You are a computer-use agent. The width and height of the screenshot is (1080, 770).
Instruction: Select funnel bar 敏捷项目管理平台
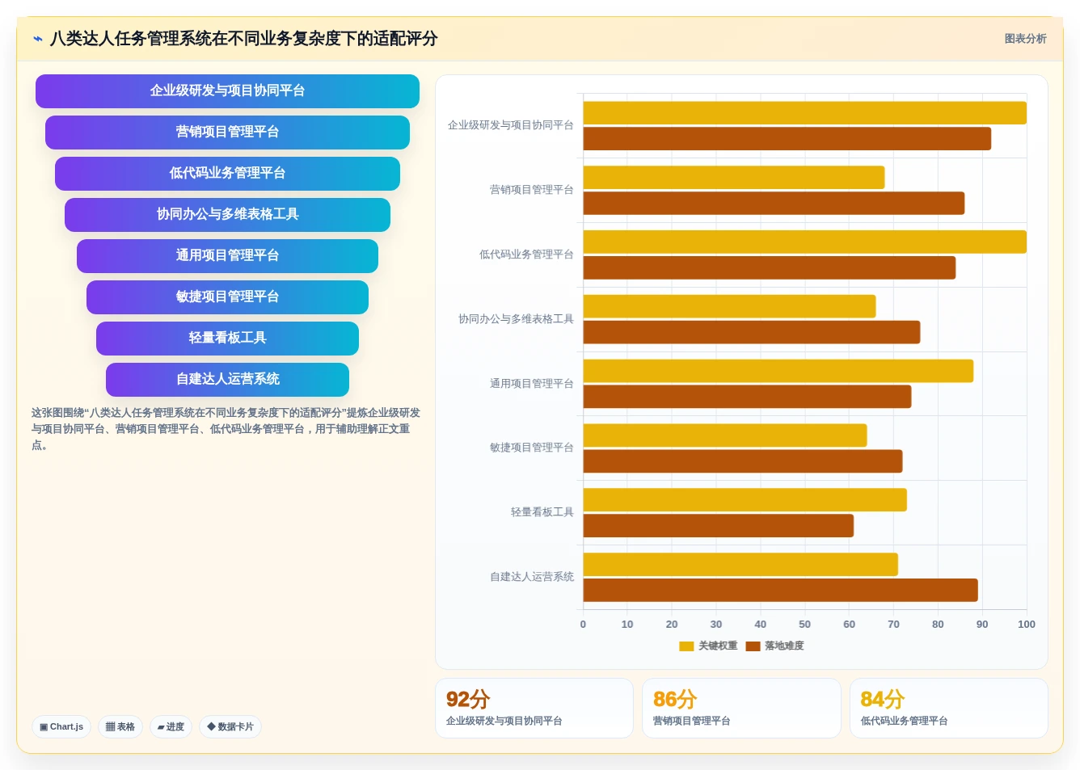227,297
